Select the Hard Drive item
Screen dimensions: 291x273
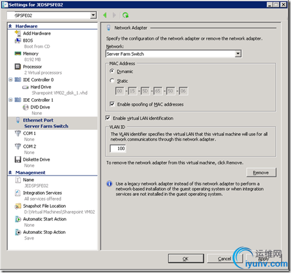(41, 87)
